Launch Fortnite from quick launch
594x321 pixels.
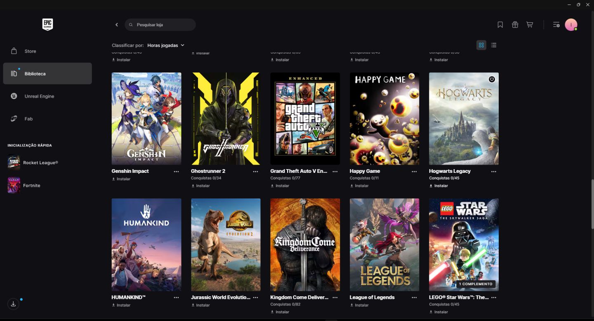coord(24,186)
